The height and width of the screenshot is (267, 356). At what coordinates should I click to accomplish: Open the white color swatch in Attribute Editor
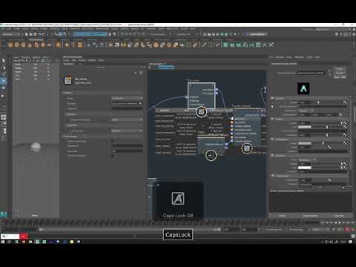[305, 168]
